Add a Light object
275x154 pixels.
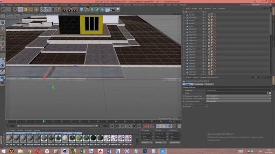pyautogui.click(x=118, y=9)
